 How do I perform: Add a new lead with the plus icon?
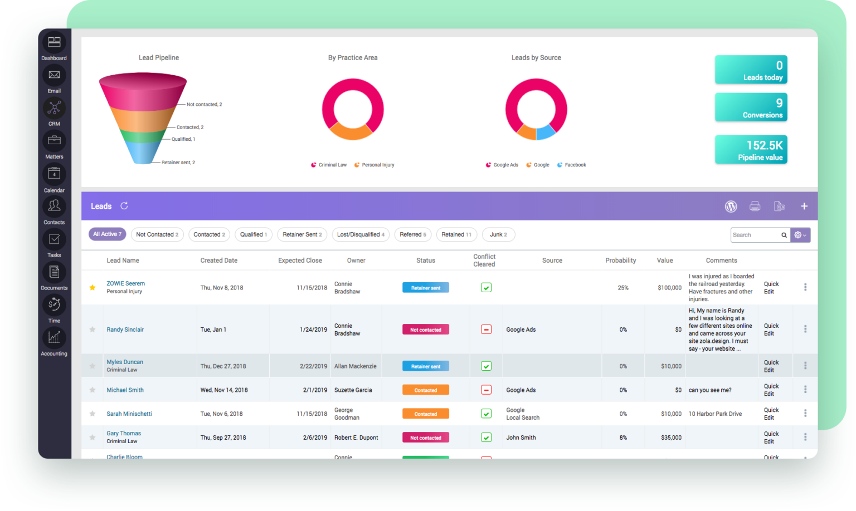click(x=804, y=206)
